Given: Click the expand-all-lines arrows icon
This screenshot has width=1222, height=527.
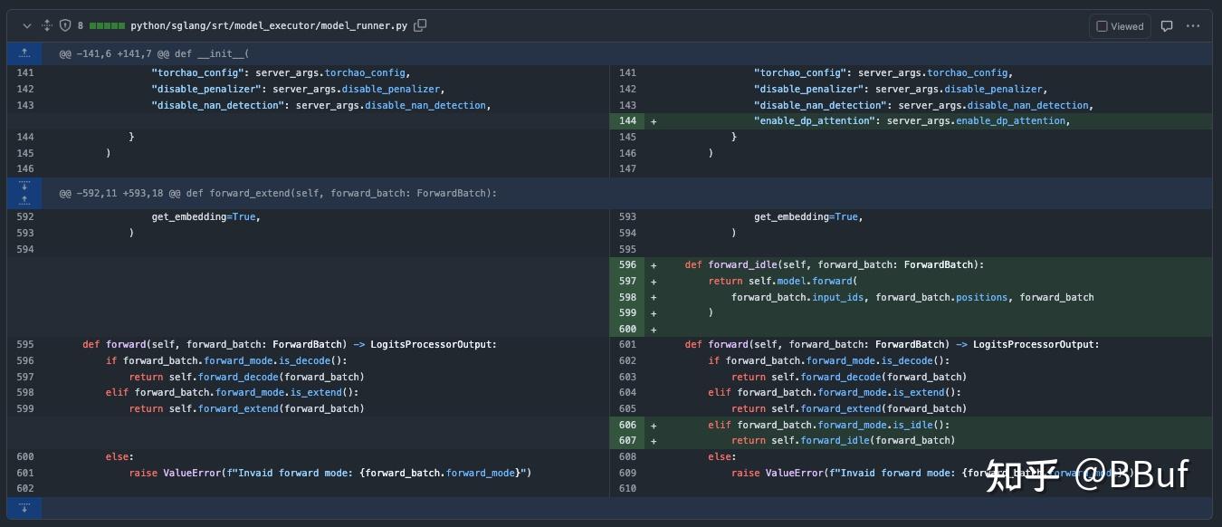Looking at the screenshot, I should pos(47,26).
